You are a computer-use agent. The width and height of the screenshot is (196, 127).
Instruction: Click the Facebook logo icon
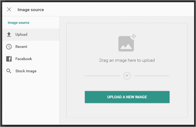coord(9,59)
